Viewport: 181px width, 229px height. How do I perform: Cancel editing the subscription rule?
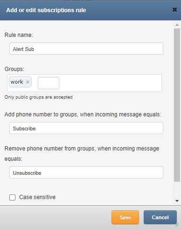pos(160,217)
